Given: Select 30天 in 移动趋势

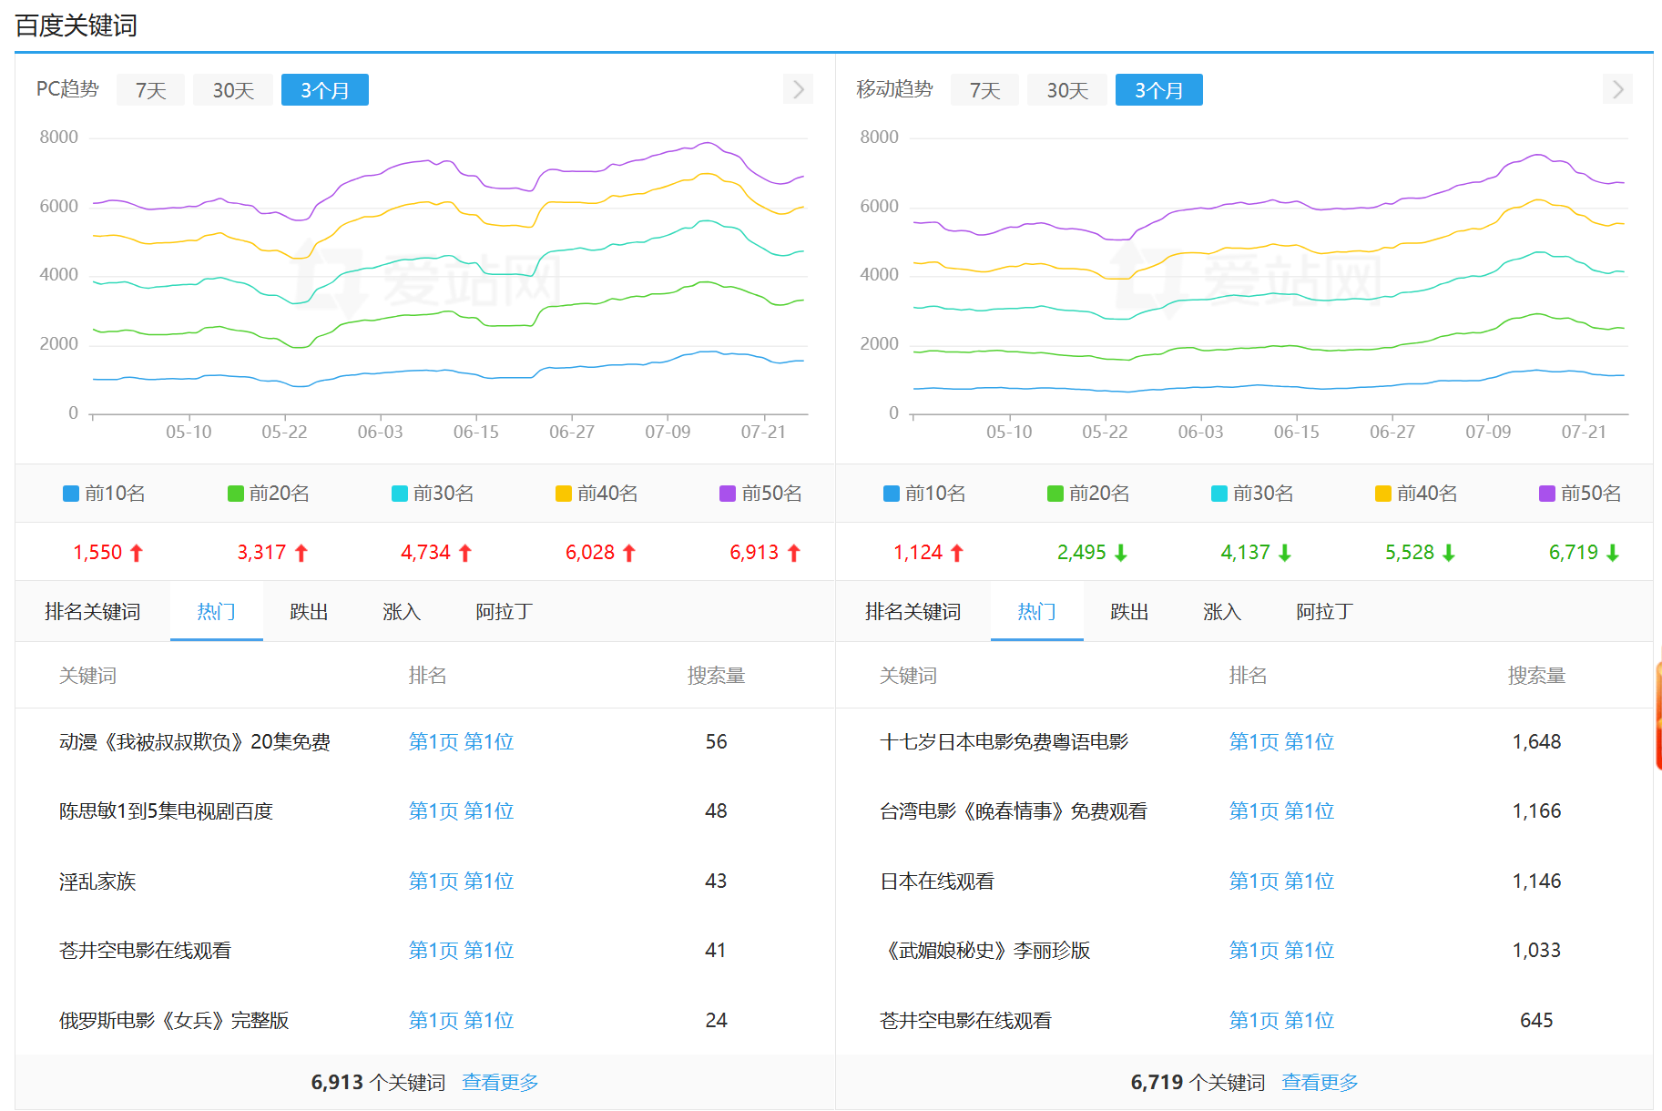Looking at the screenshot, I should click(1067, 90).
